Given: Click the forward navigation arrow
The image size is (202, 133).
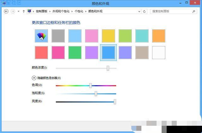Looking at the screenshot, I should click(13, 11).
